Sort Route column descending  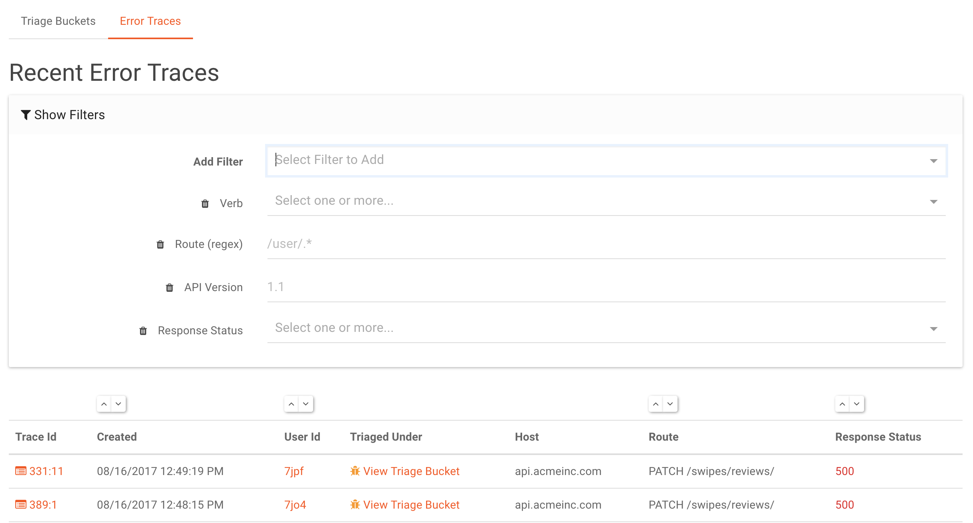(x=670, y=404)
